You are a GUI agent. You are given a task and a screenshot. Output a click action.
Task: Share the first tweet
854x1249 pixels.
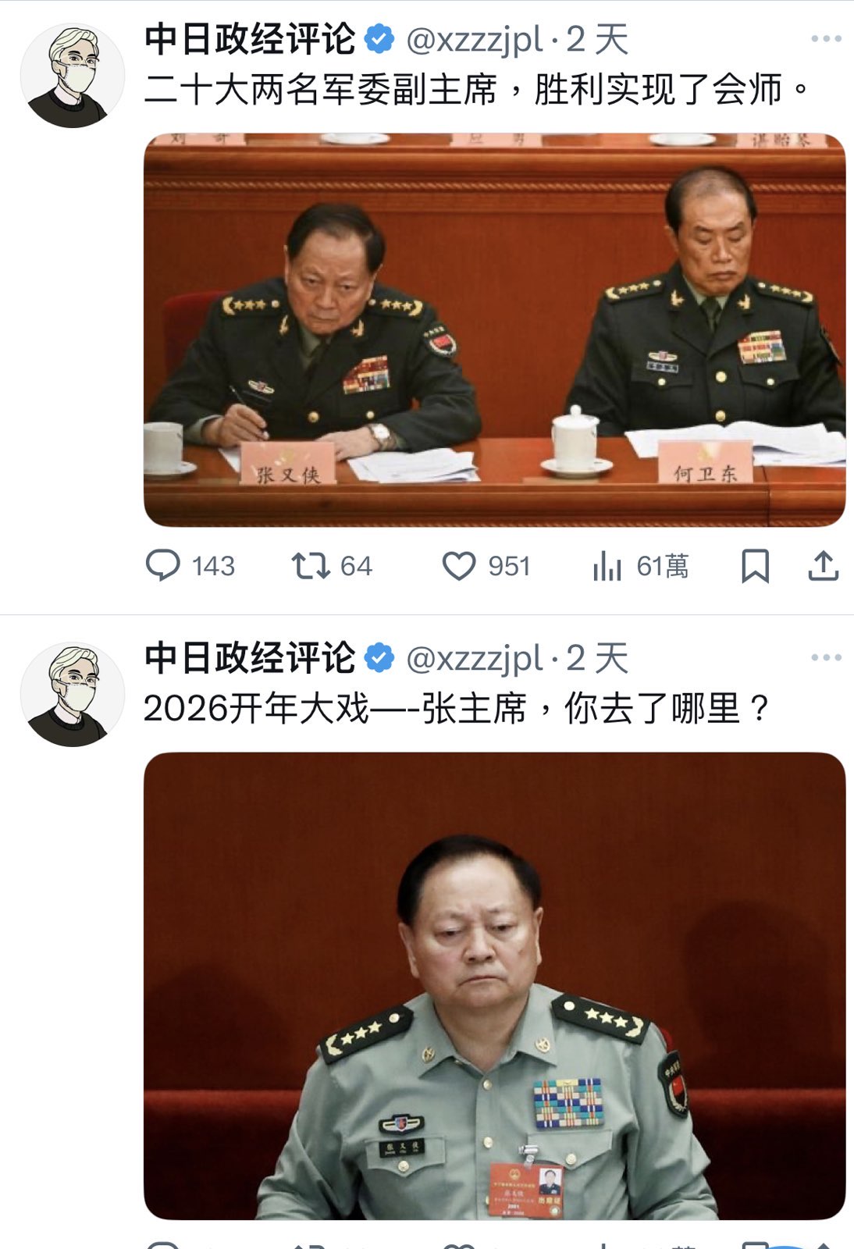[x=823, y=566]
